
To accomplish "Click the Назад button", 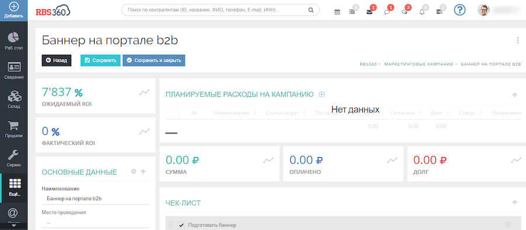I will (x=56, y=61).
